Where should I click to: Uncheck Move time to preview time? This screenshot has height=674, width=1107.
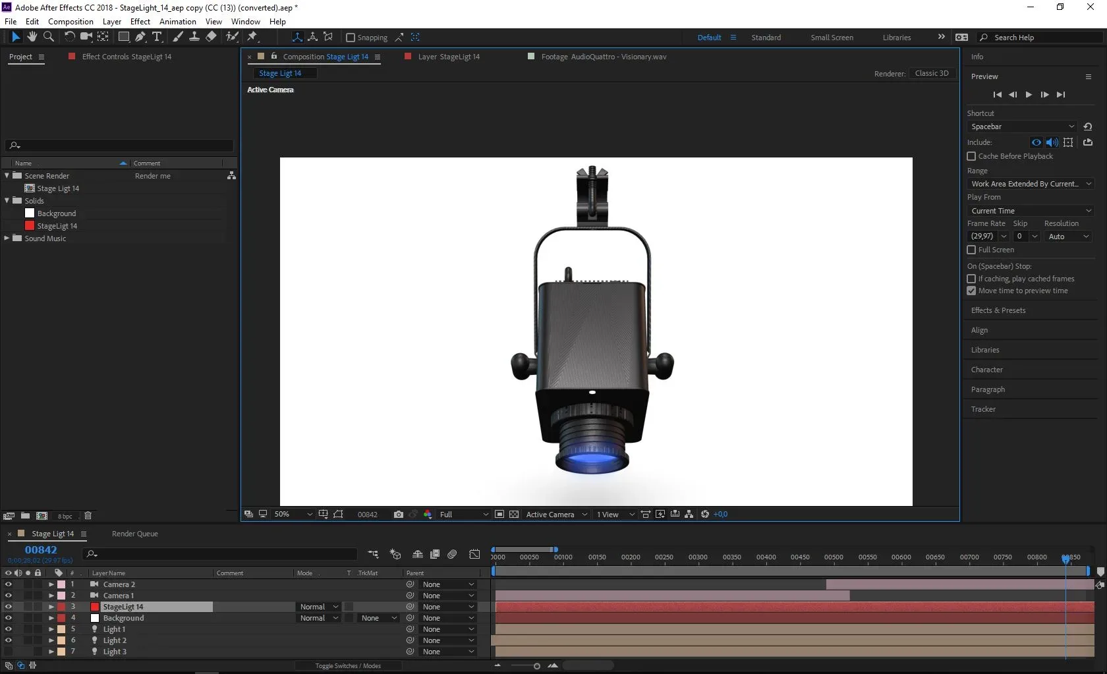coord(971,291)
